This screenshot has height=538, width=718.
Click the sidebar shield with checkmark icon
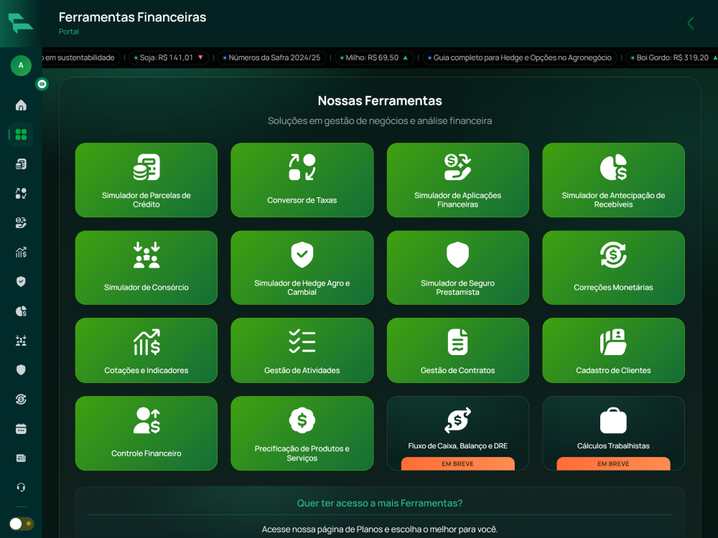pos(21,282)
